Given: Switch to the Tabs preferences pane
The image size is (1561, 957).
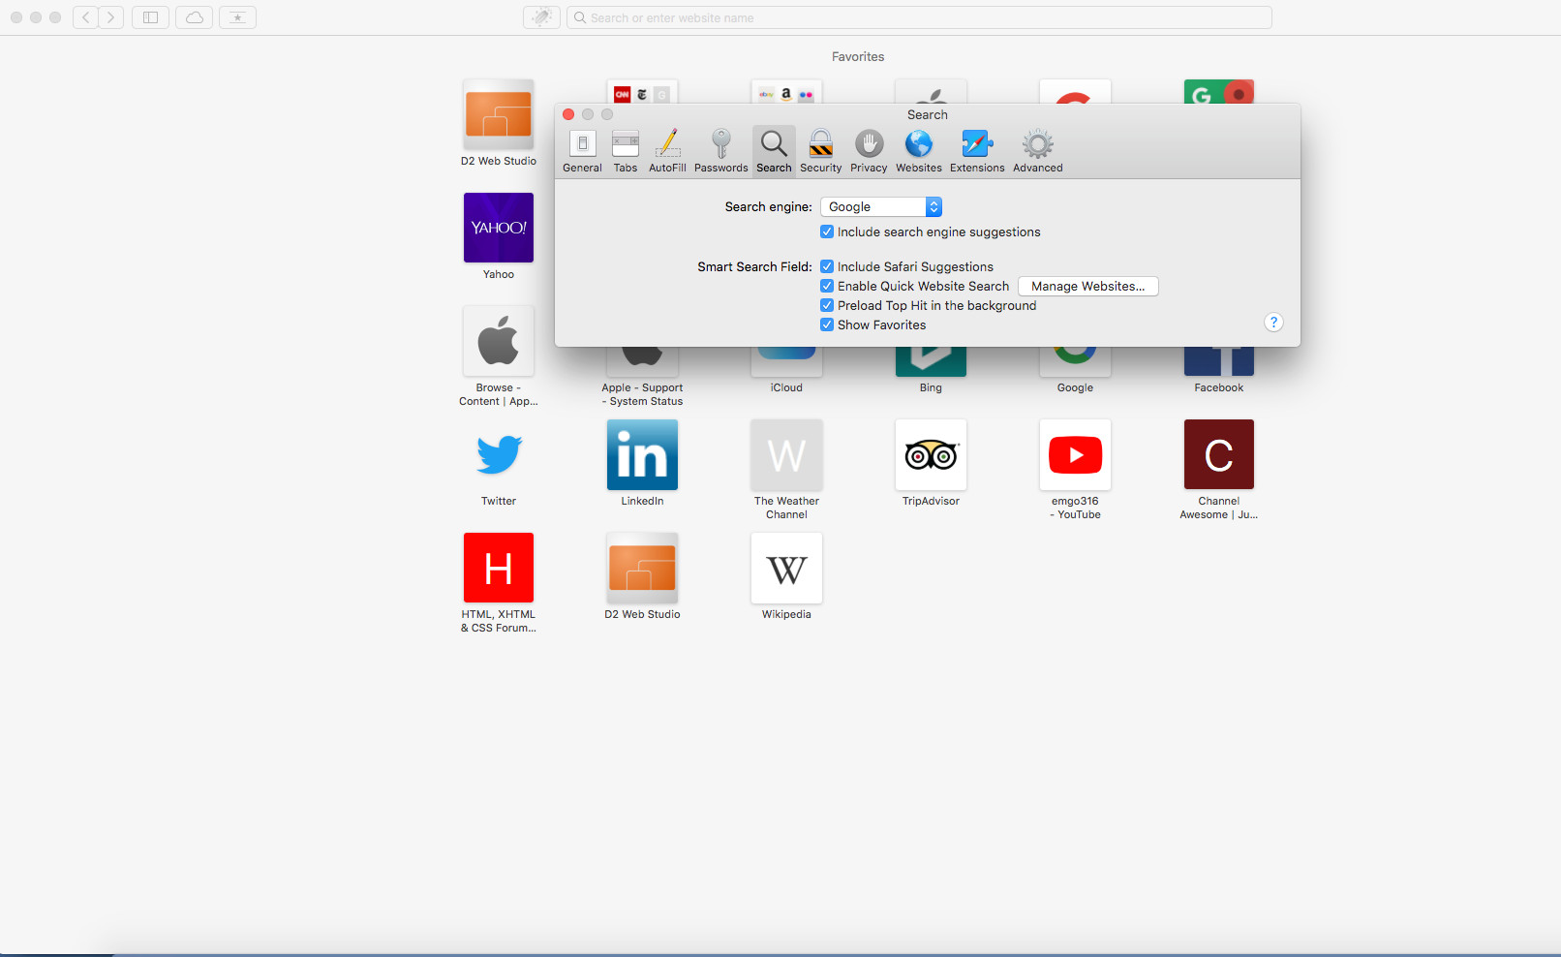Looking at the screenshot, I should pos(626,151).
